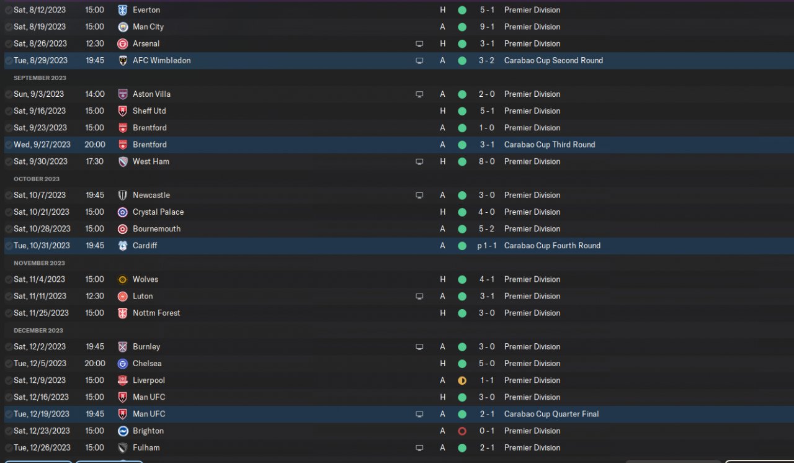Click the Everton club badge
794x463 pixels.
123,10
